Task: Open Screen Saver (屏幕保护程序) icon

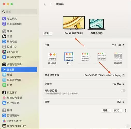Action: pos(4,80)
